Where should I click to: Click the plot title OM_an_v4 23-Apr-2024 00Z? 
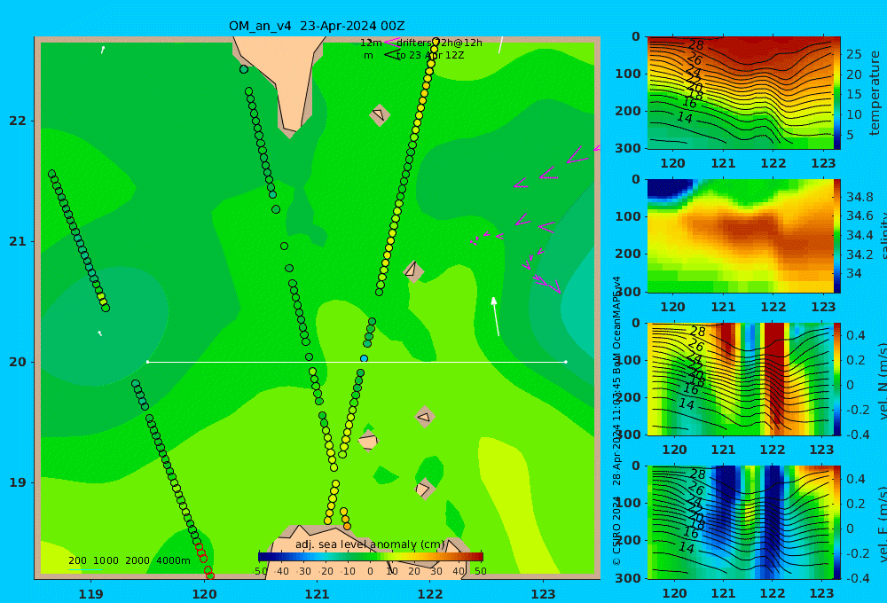317,26
